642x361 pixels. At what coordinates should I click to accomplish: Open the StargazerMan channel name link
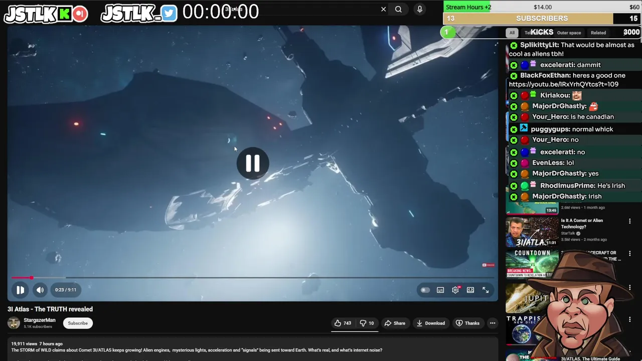pyautogui.click(x=40, y=320)
